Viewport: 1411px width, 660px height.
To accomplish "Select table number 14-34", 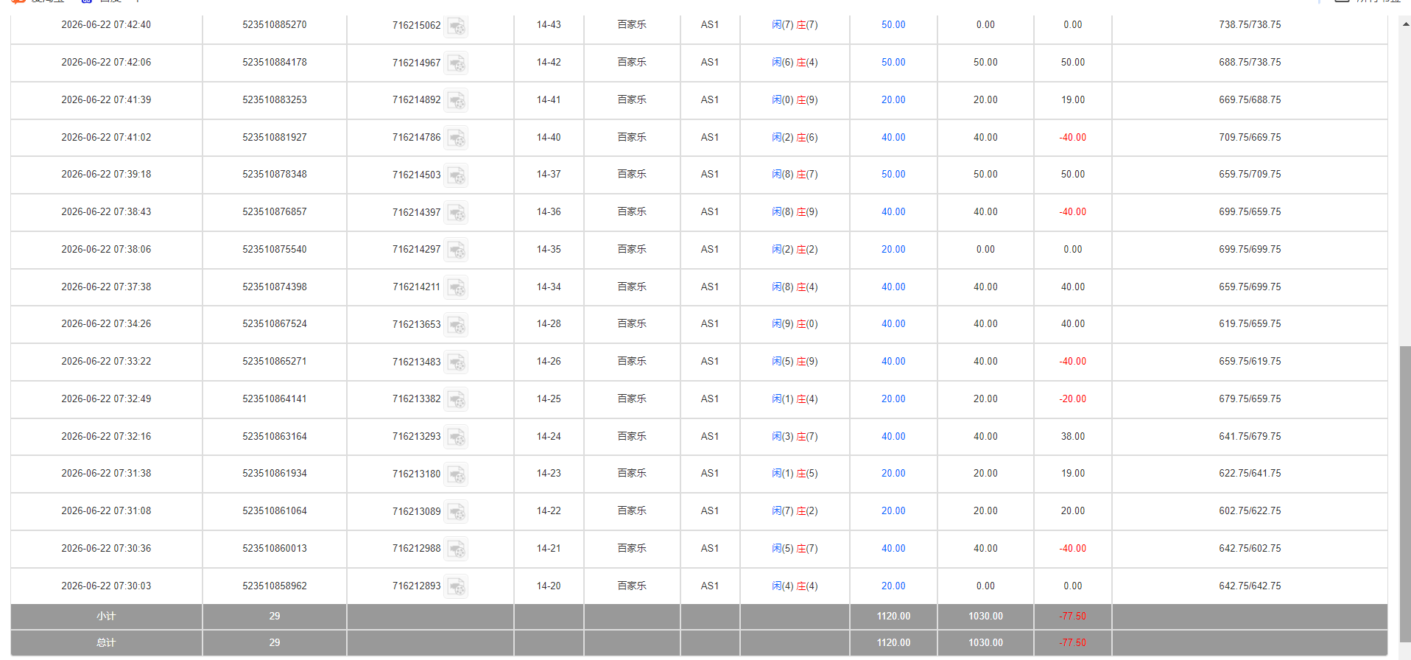I will point(549,287).
